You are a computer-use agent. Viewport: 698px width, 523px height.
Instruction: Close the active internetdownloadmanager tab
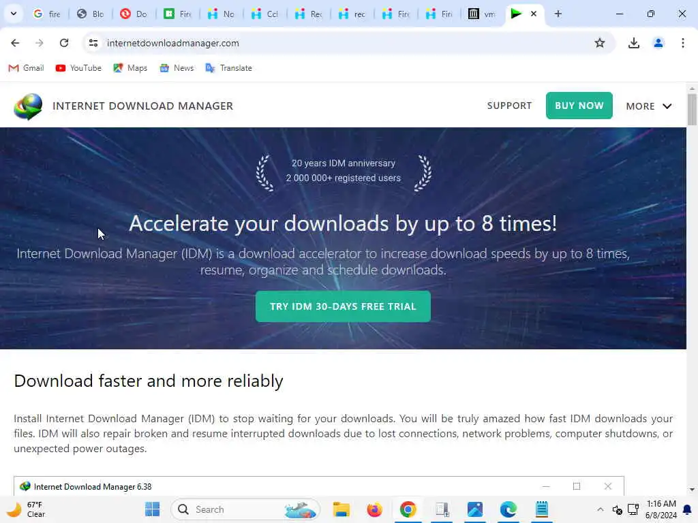(x=533, y=14)
